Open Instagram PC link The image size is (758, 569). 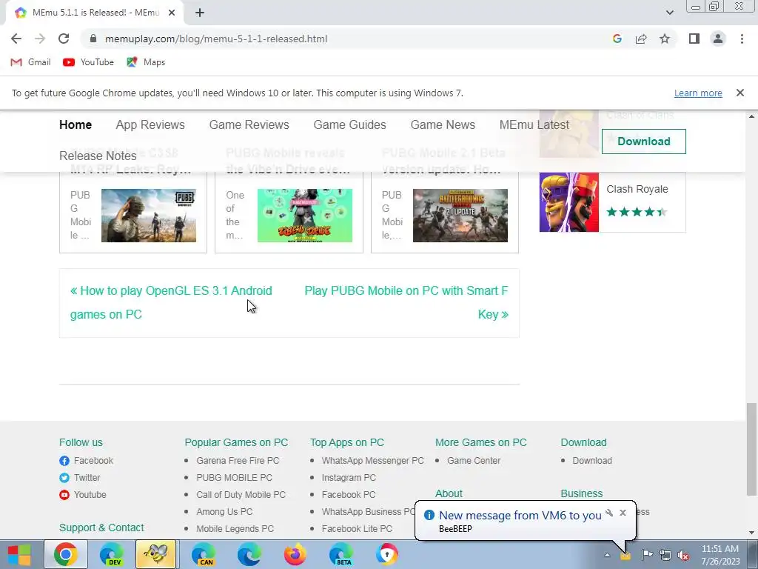(x=349, y=478)
